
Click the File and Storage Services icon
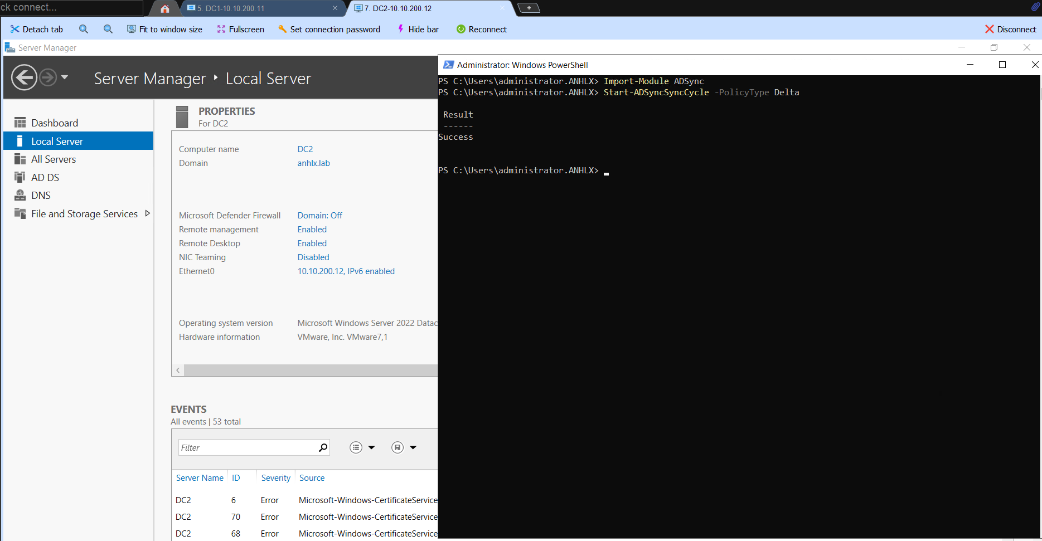click(x=20, y=213)
